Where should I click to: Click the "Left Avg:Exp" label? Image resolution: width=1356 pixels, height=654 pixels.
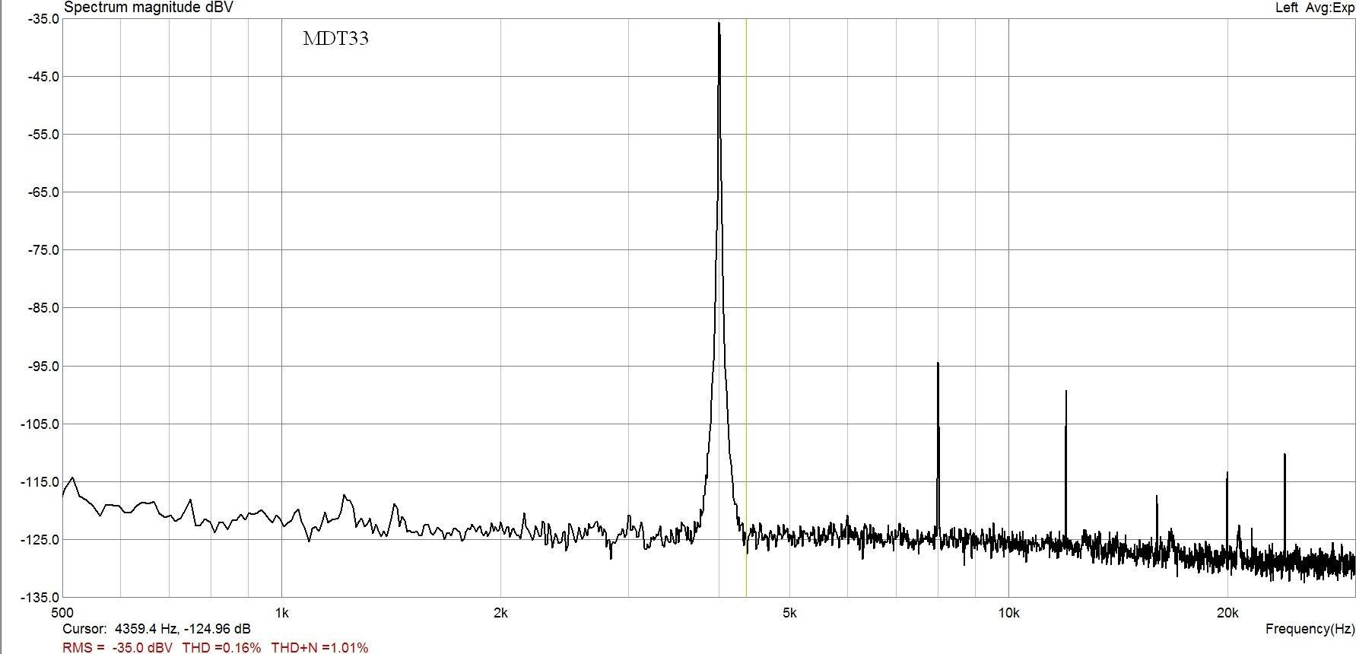coord(1314,8)
